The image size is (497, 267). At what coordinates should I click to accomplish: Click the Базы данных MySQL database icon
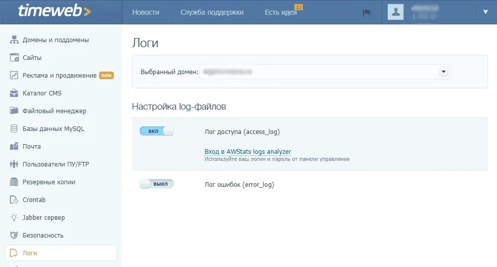pos(14,128)
